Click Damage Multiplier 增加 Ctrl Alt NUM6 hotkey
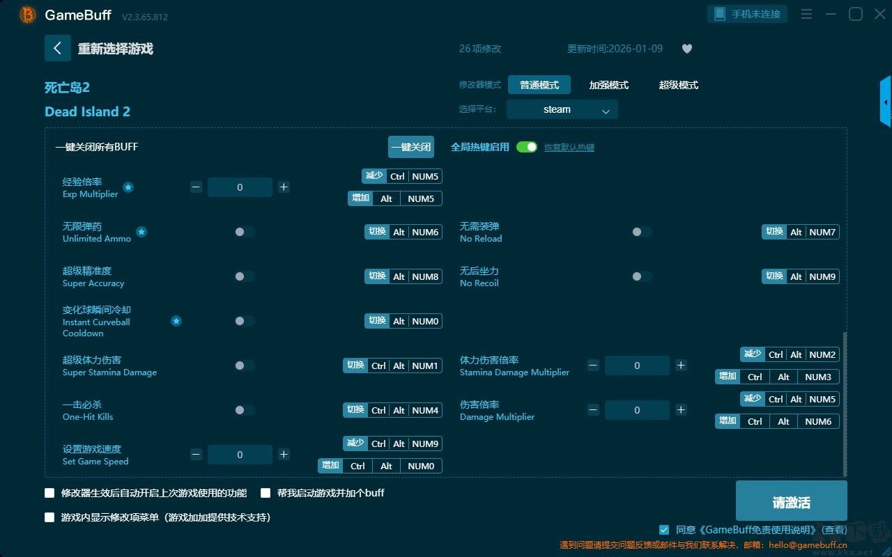The height and width of the screenshot is (557, 892). point(778,421)
